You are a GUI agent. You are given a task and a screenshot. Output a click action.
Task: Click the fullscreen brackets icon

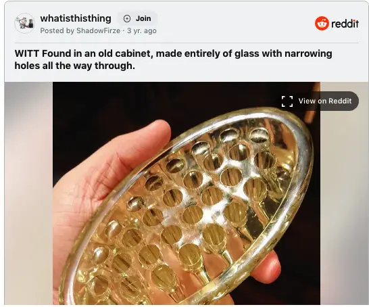(287, 101)
